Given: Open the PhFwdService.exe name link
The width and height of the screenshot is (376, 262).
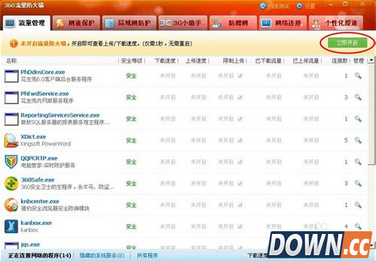Looking at the screenshot, I should tap(44, 94).
